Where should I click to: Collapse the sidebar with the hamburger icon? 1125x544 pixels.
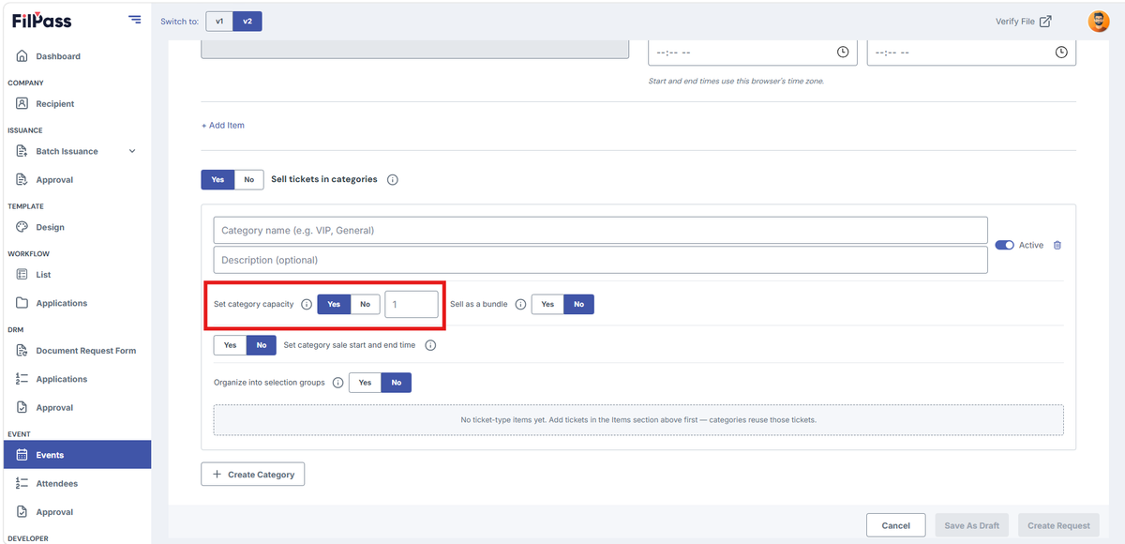[135, 20]
